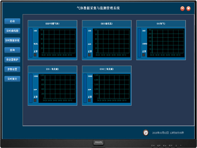Image resolution: width=197 pixels, height=148 pixels.
Task: Open 变送器维护 transmitter maintenance
Action: pyautogui.click(x=12, y=59)
